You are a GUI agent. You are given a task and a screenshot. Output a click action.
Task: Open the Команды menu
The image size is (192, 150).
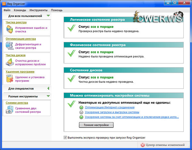(x=20, y=10)
